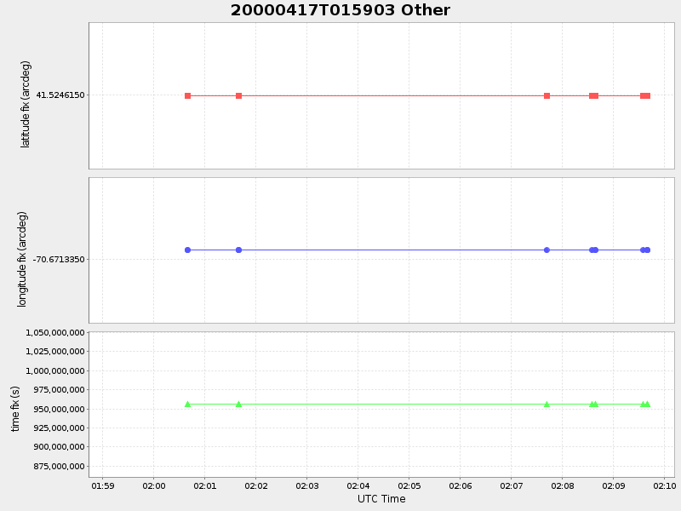Select red latitude marker near 02:07:40
Viewport: 681px width, 511px height.
point(547,95)
